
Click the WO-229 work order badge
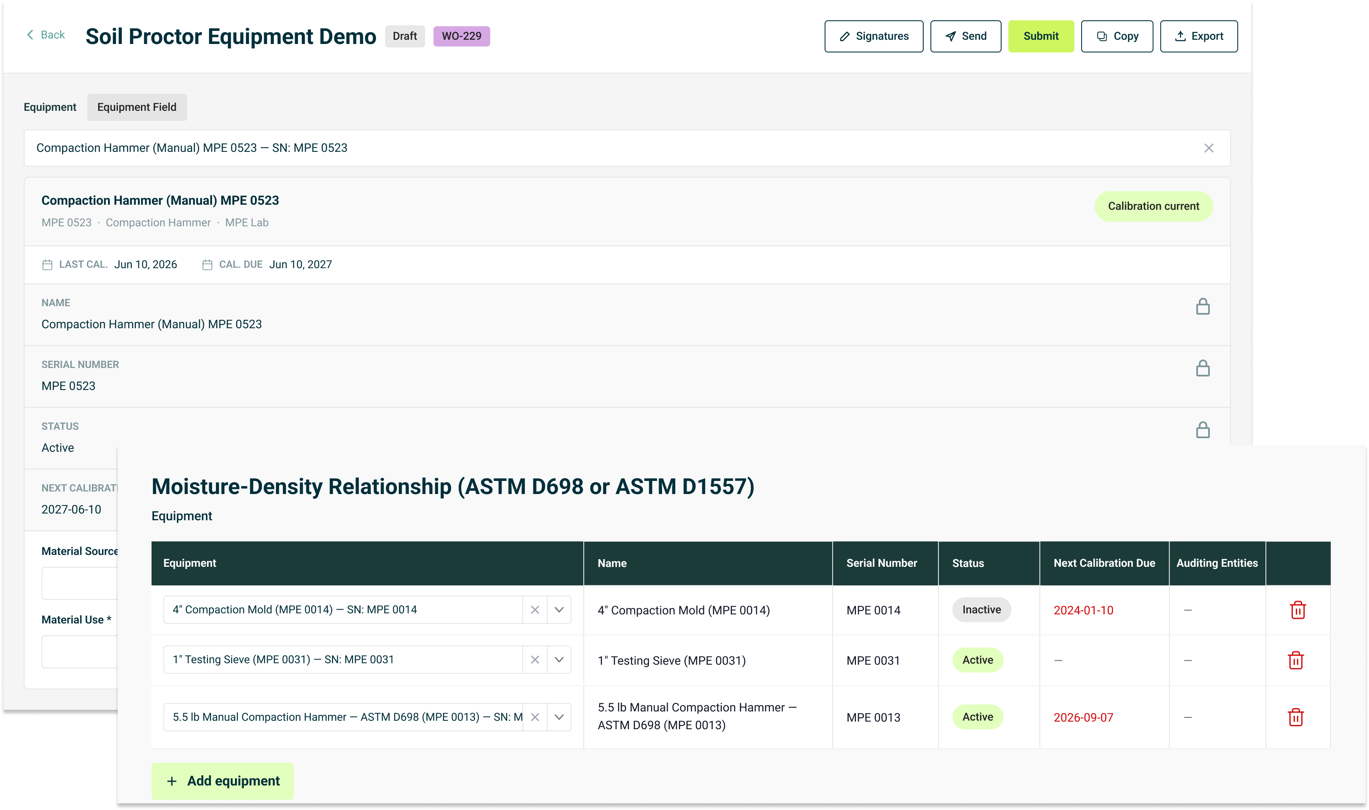461,36
